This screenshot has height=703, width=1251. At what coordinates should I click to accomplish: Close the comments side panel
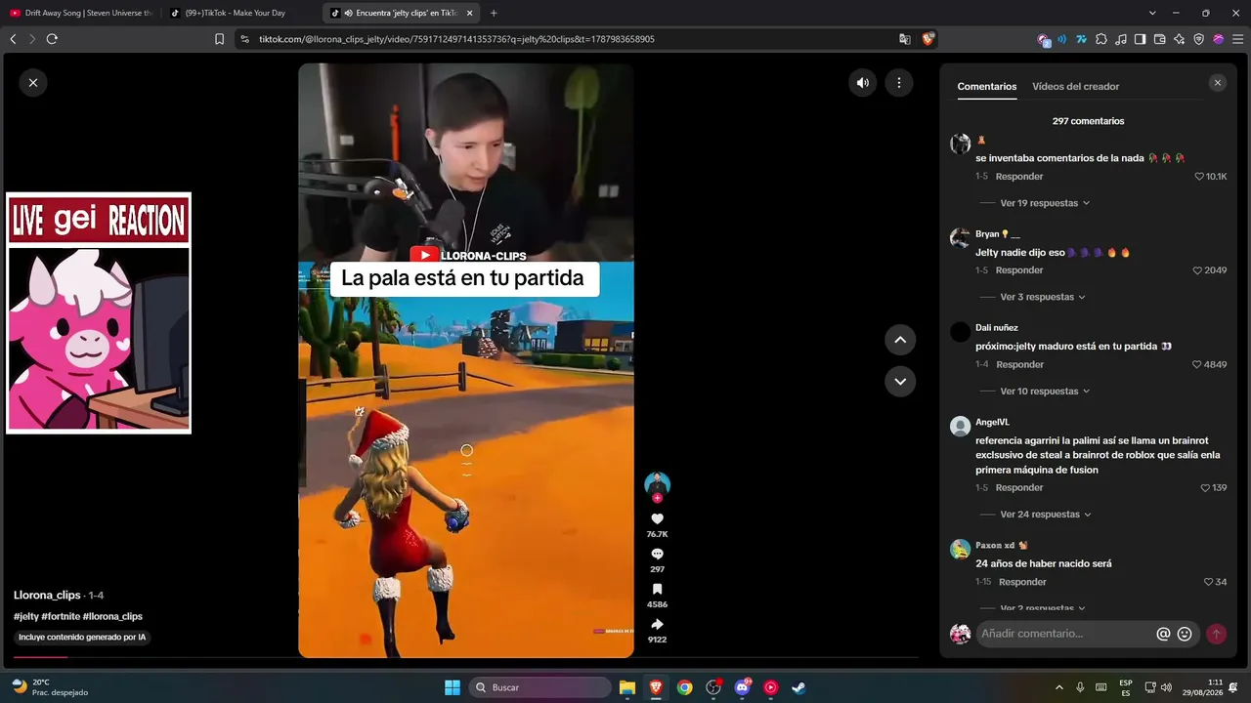pos(1218,83)
